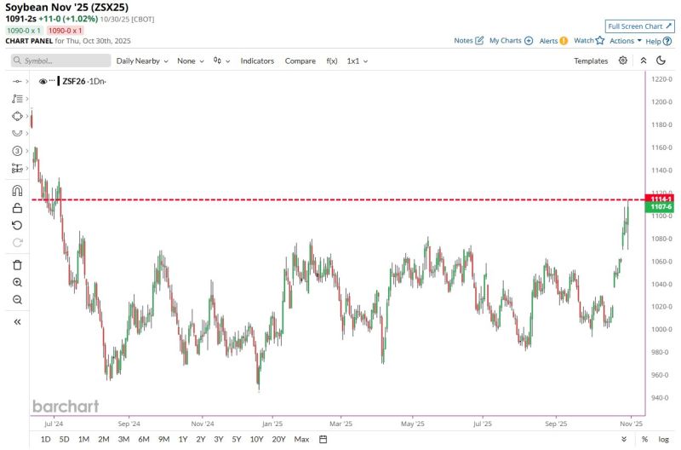This screenshot has width=681, height=450.
Task: Select the 20Y time range
Action: (278, 439)
